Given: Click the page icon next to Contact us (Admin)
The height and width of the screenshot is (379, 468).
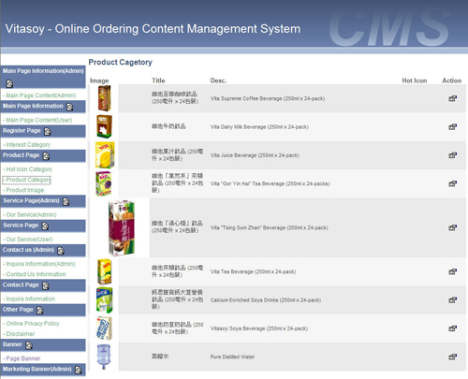Looking at the screenshot, I should 61,251.
